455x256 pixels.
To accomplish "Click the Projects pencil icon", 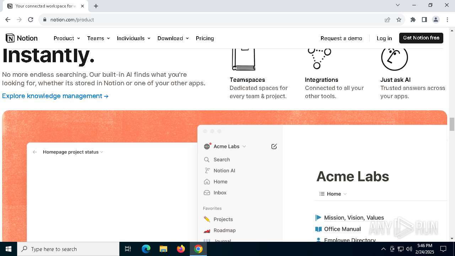I will point(207,219).
